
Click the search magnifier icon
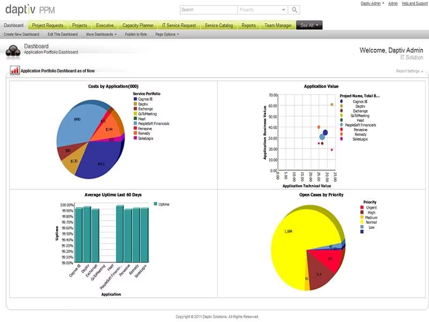tap(294, 10)
